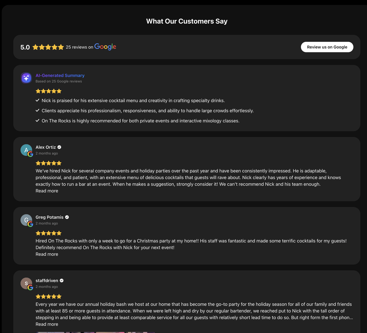Expand Greg Potamis's review with Read more
Image resolution: width=367 pixels, height=333 pixels.
click(47, 254)
